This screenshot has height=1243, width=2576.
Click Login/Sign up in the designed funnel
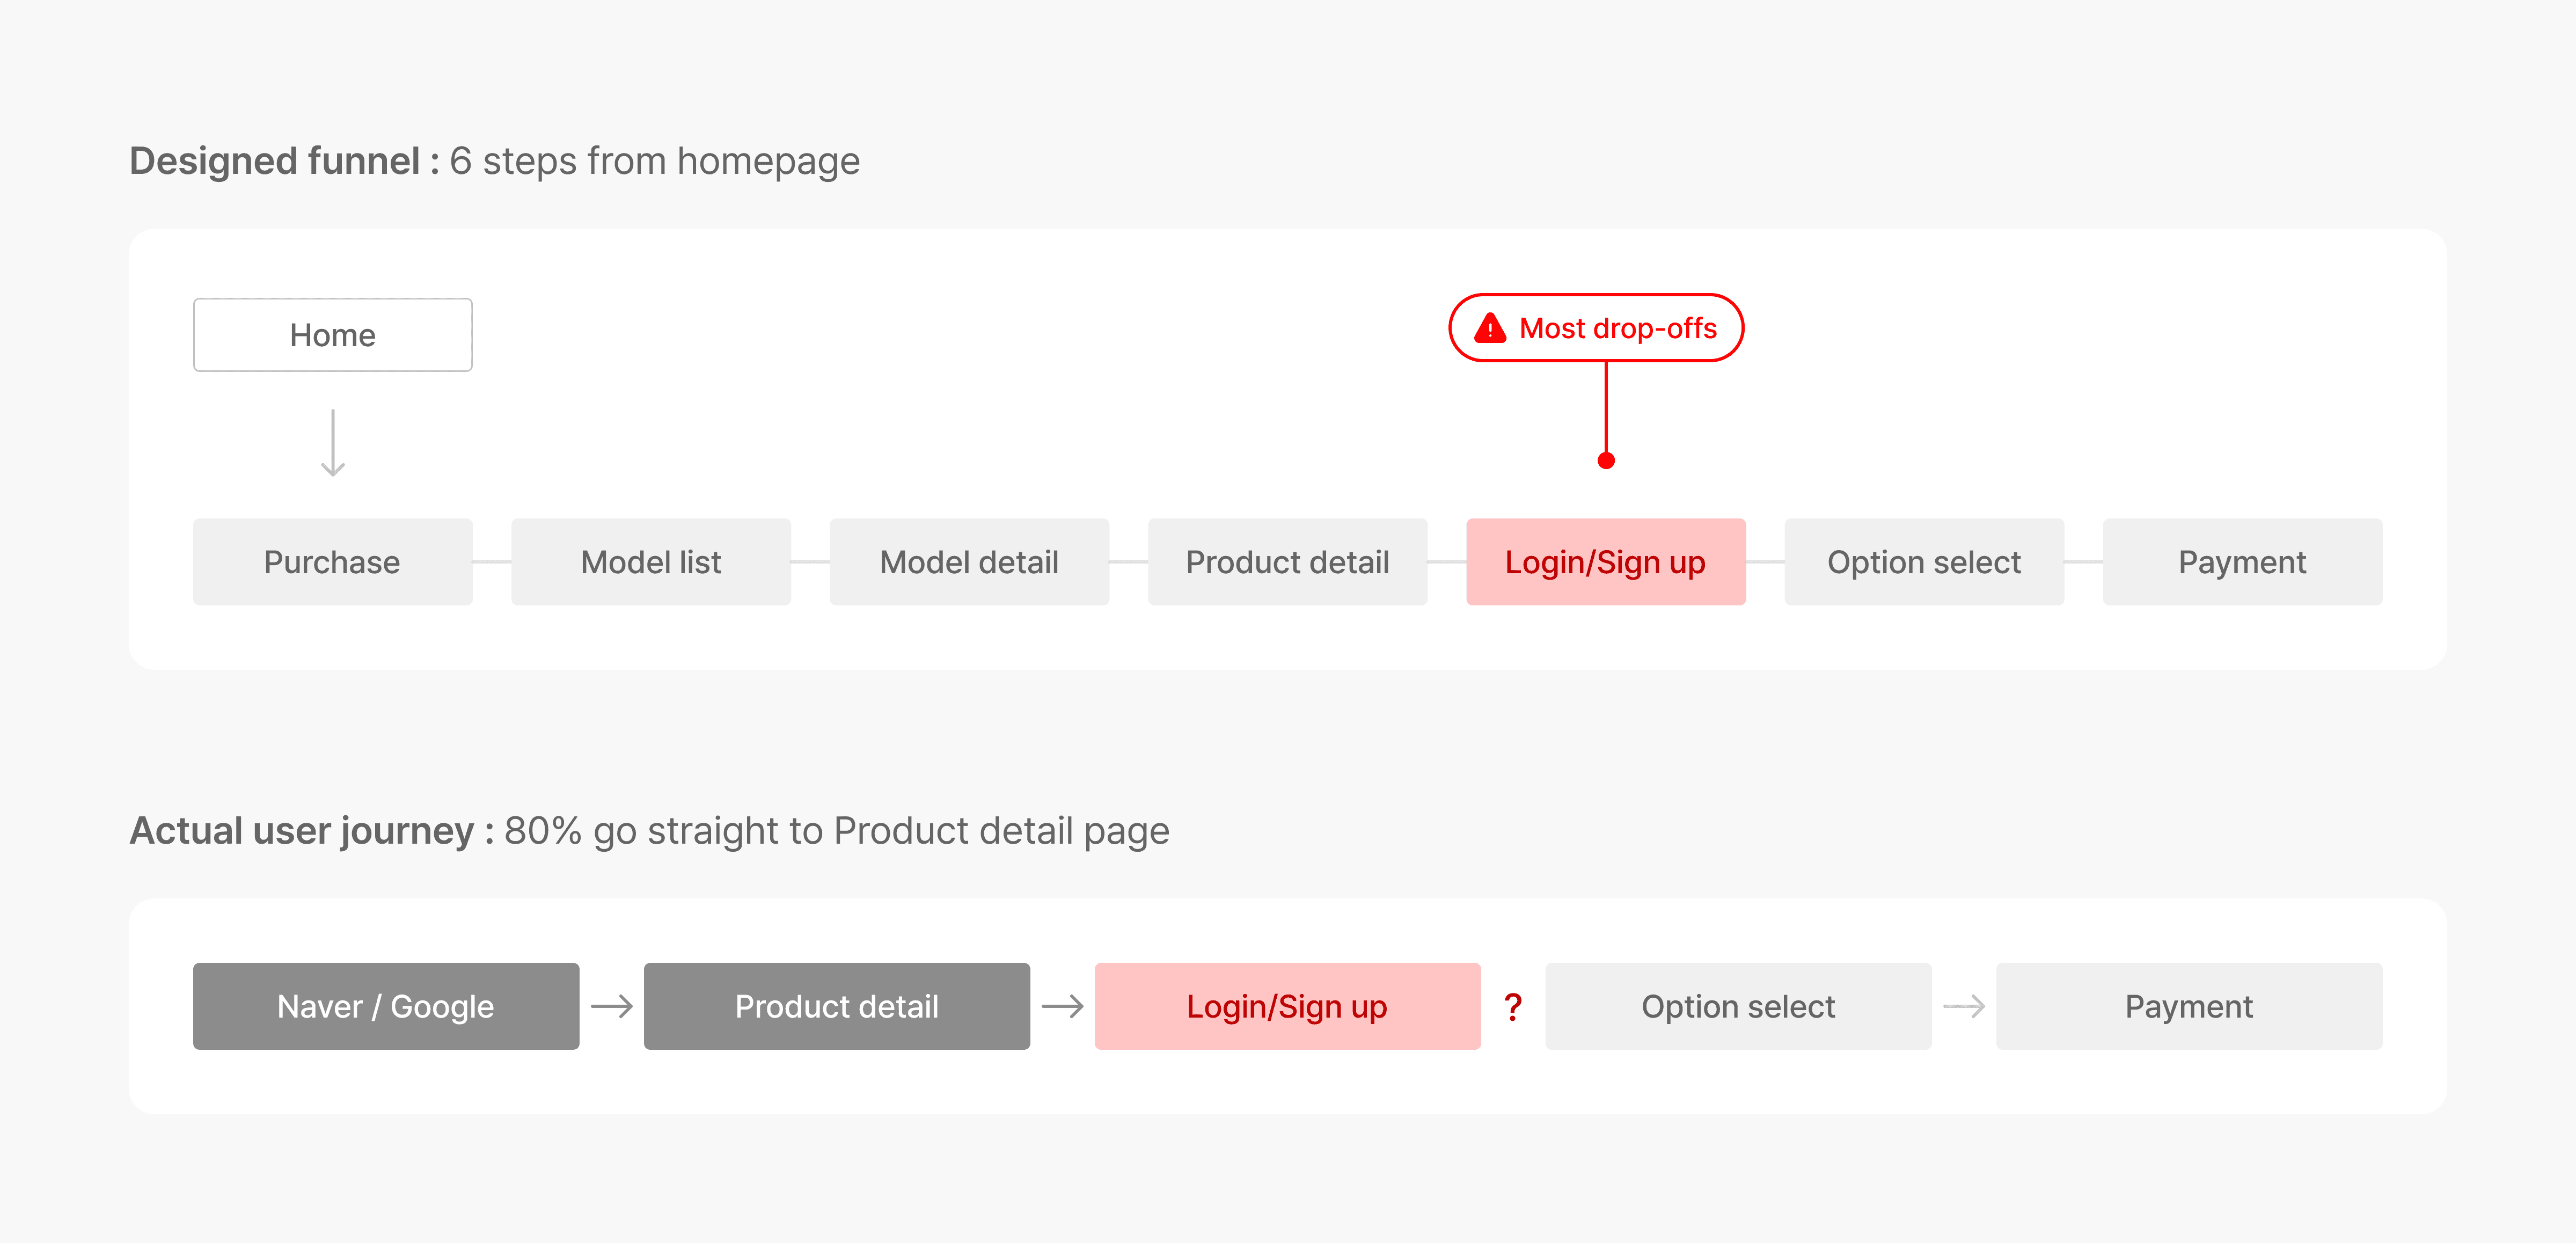[x=1606, y=562]
